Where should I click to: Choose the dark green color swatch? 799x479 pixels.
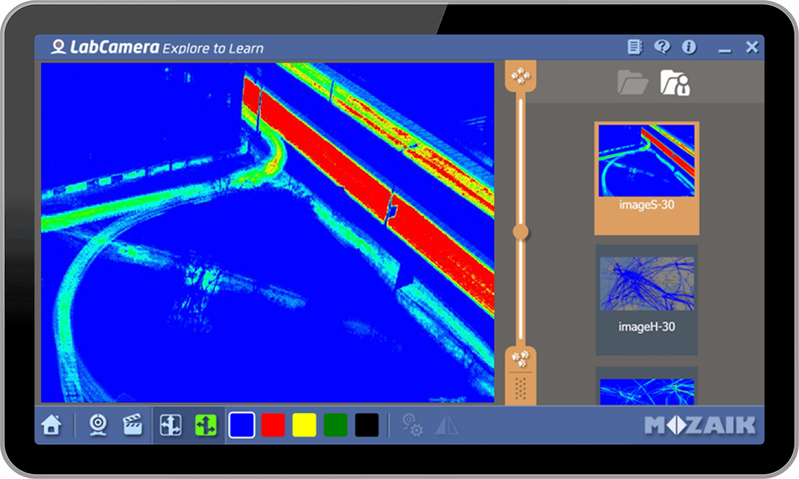coord(336,425)
